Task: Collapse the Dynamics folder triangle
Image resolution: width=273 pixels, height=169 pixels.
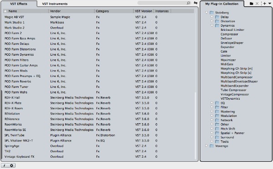Action: pyautogui.click(x=212, y=25)
